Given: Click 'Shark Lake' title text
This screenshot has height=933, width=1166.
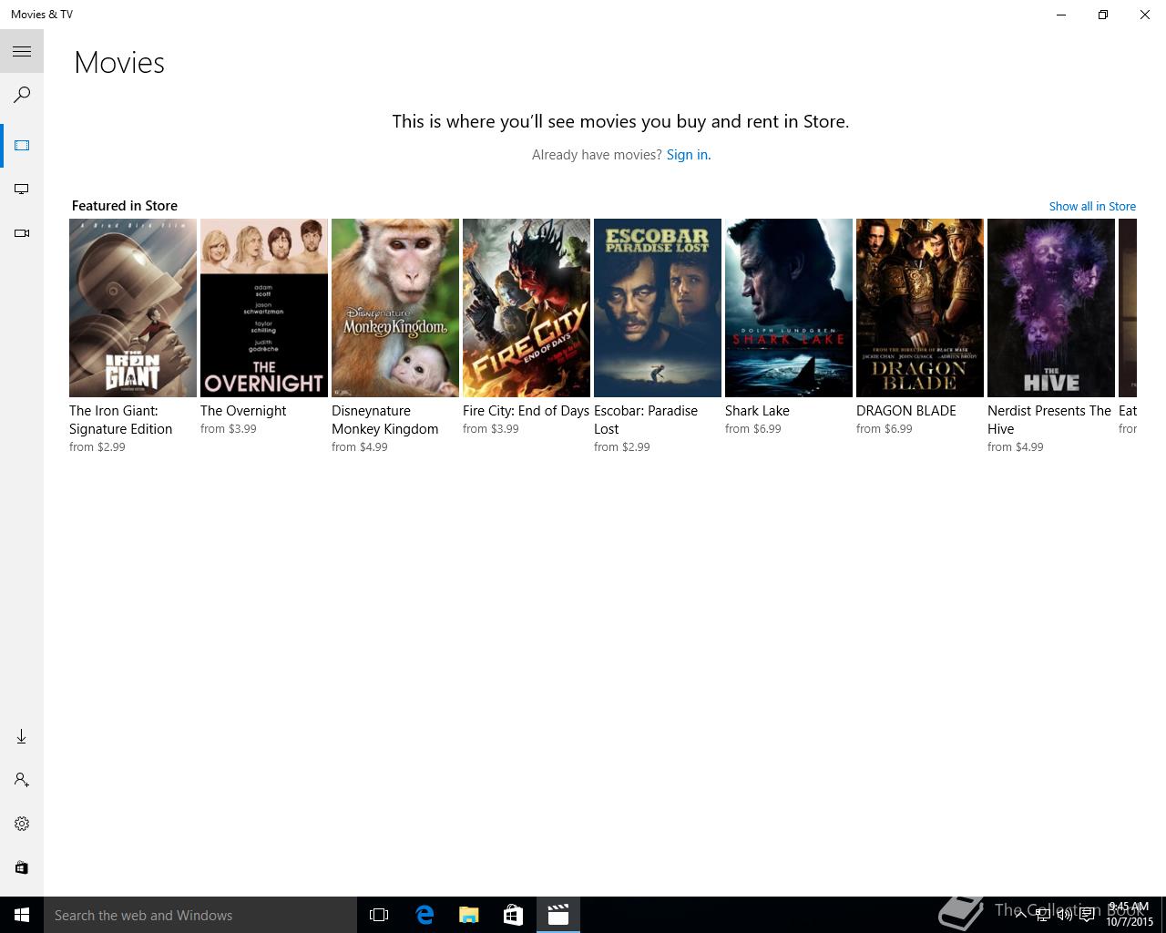Looking at the screenshot, I should click(757, 411).
